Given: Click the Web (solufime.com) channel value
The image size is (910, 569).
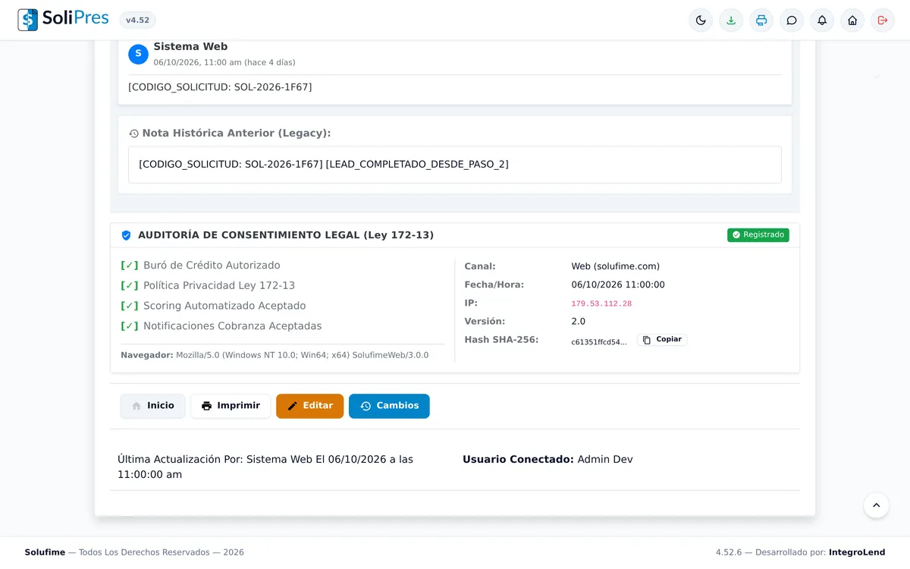Looking at the screenshot, I should pos(616,266).
